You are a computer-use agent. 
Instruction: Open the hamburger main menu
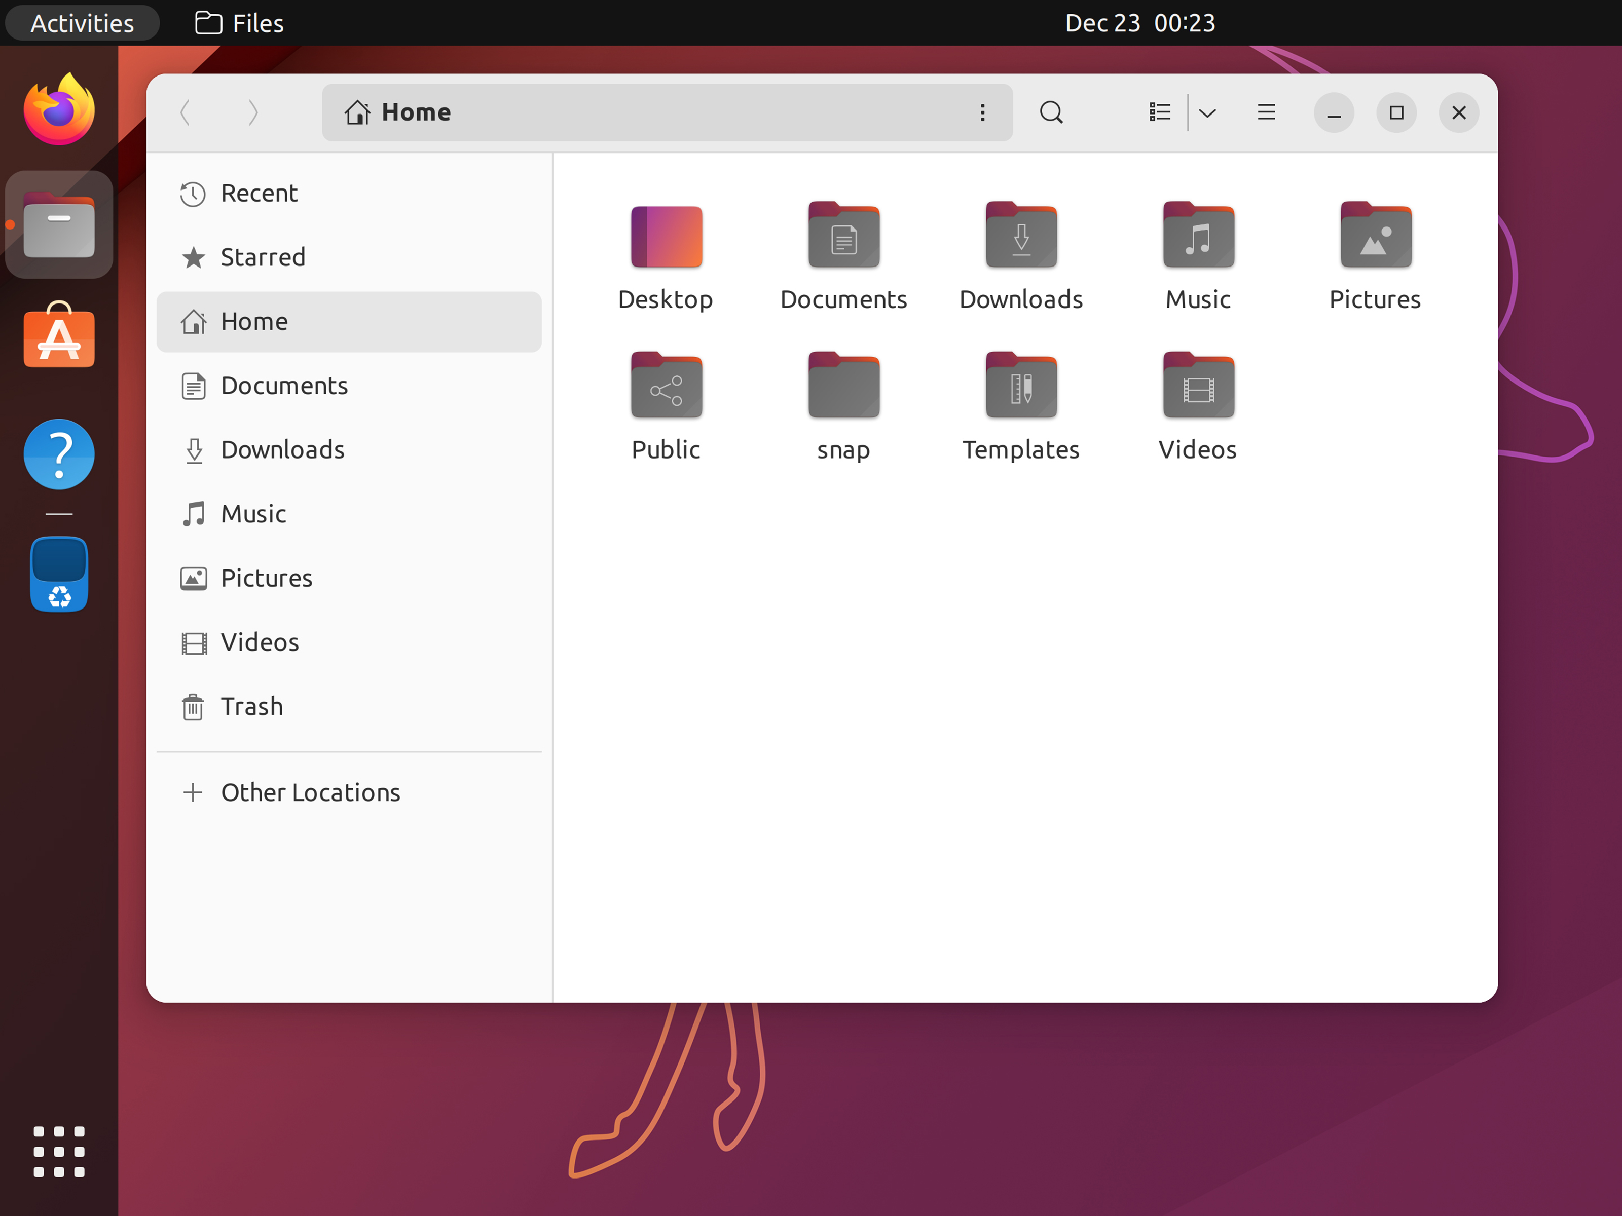click(x=1266, y=112)
